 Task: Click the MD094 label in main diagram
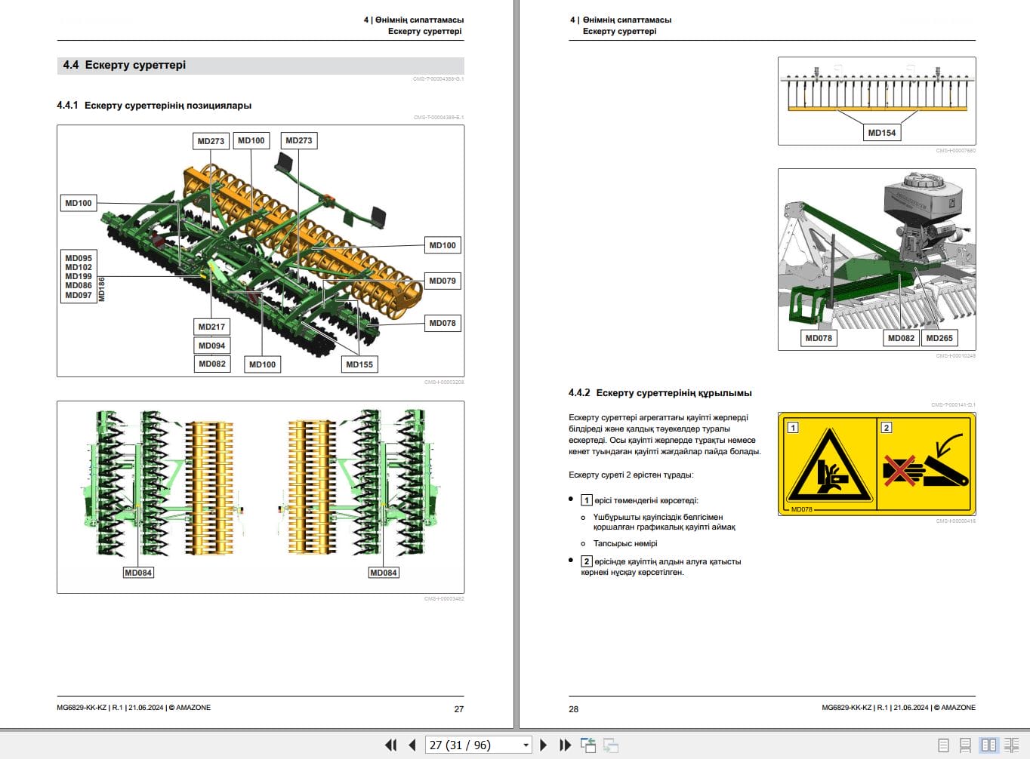(211, 346)
